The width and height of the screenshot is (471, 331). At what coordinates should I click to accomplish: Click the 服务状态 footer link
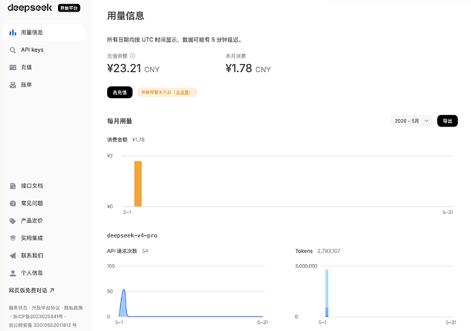18,308
